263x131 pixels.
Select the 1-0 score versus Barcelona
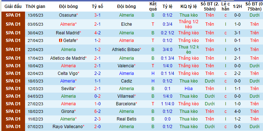click(98, 104)
